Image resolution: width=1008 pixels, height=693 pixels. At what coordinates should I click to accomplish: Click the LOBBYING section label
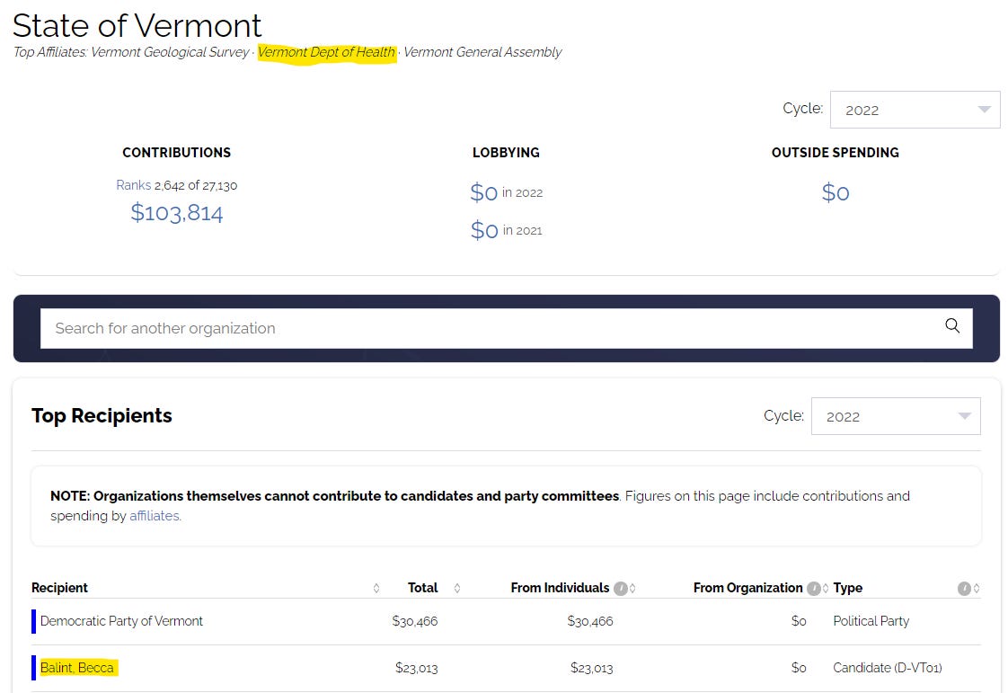click(x=506, y=153)
